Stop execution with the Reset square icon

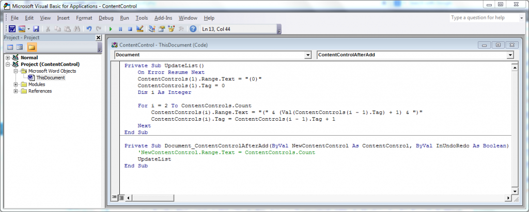pyautogui.click(x=130, y=29)
